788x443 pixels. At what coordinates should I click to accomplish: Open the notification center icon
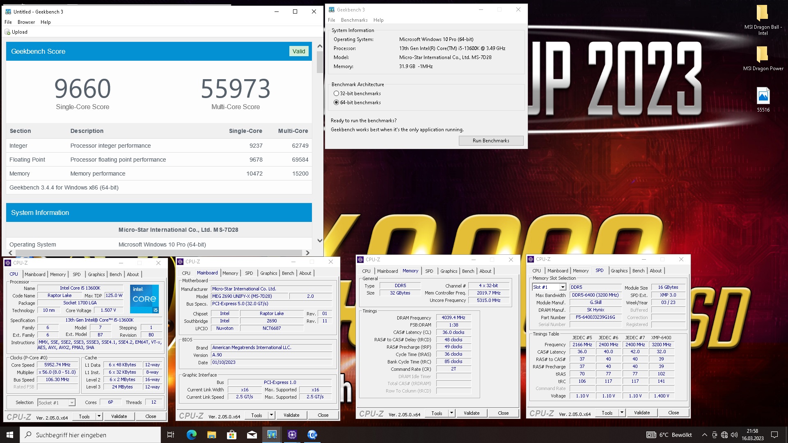[774, 435]
